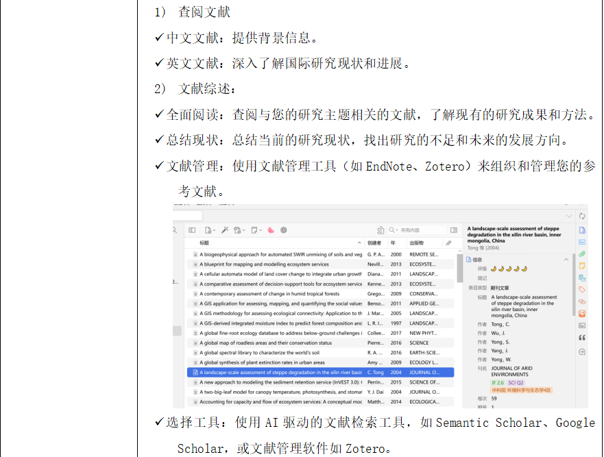
Task: Click the magnifier icon at left edge
Action: pyautogui.click(x=175, y=230)
